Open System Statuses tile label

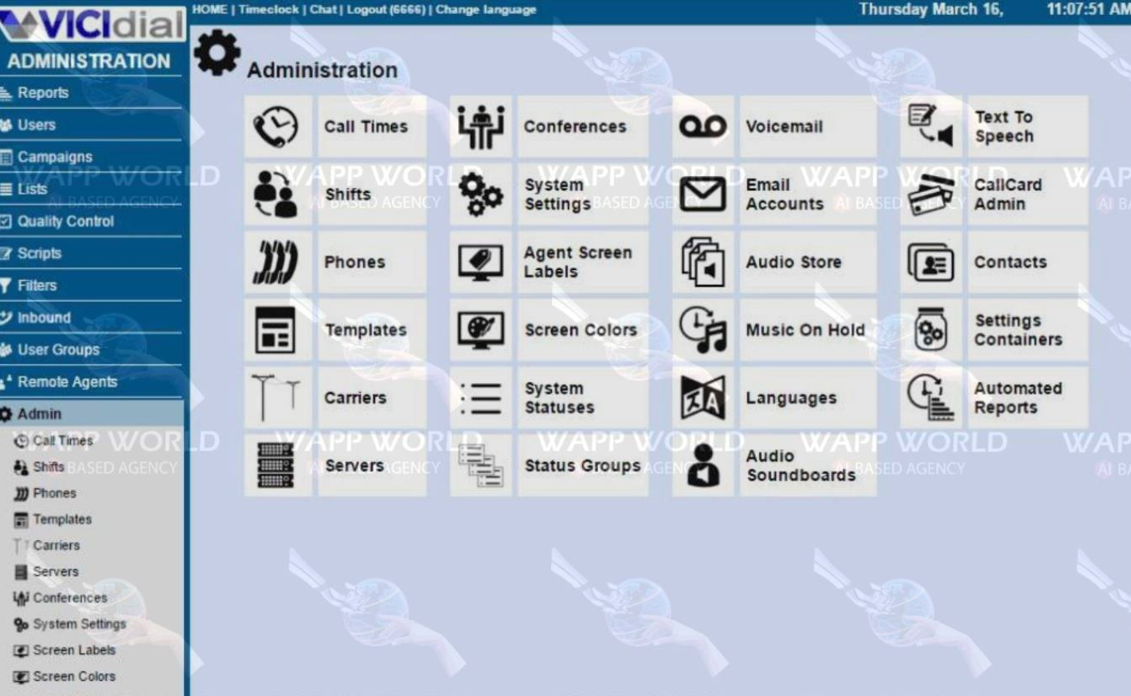point(559,397)
